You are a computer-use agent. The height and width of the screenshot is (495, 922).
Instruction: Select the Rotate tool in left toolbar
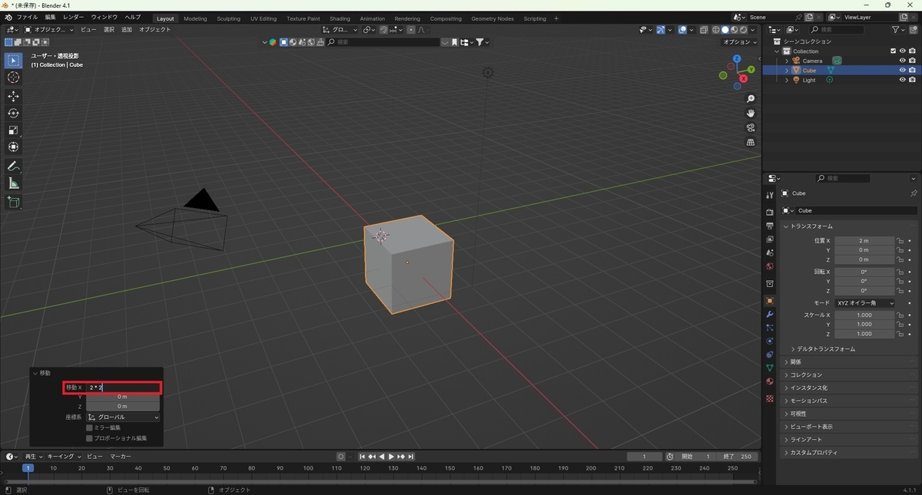13,113
